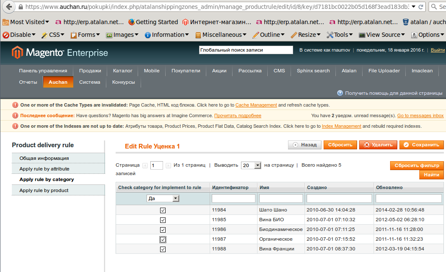Uncheck the category checkbox for Шато Шано

[163, 210]
